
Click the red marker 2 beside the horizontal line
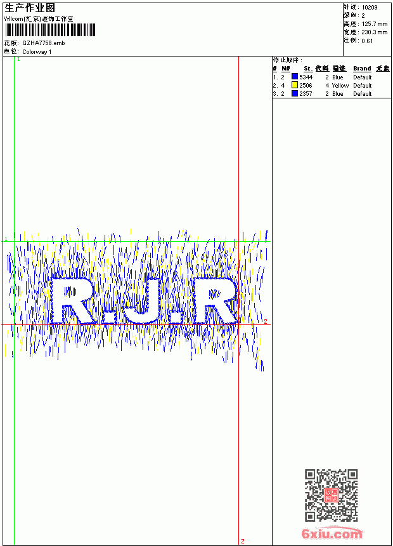pos(266,321)
